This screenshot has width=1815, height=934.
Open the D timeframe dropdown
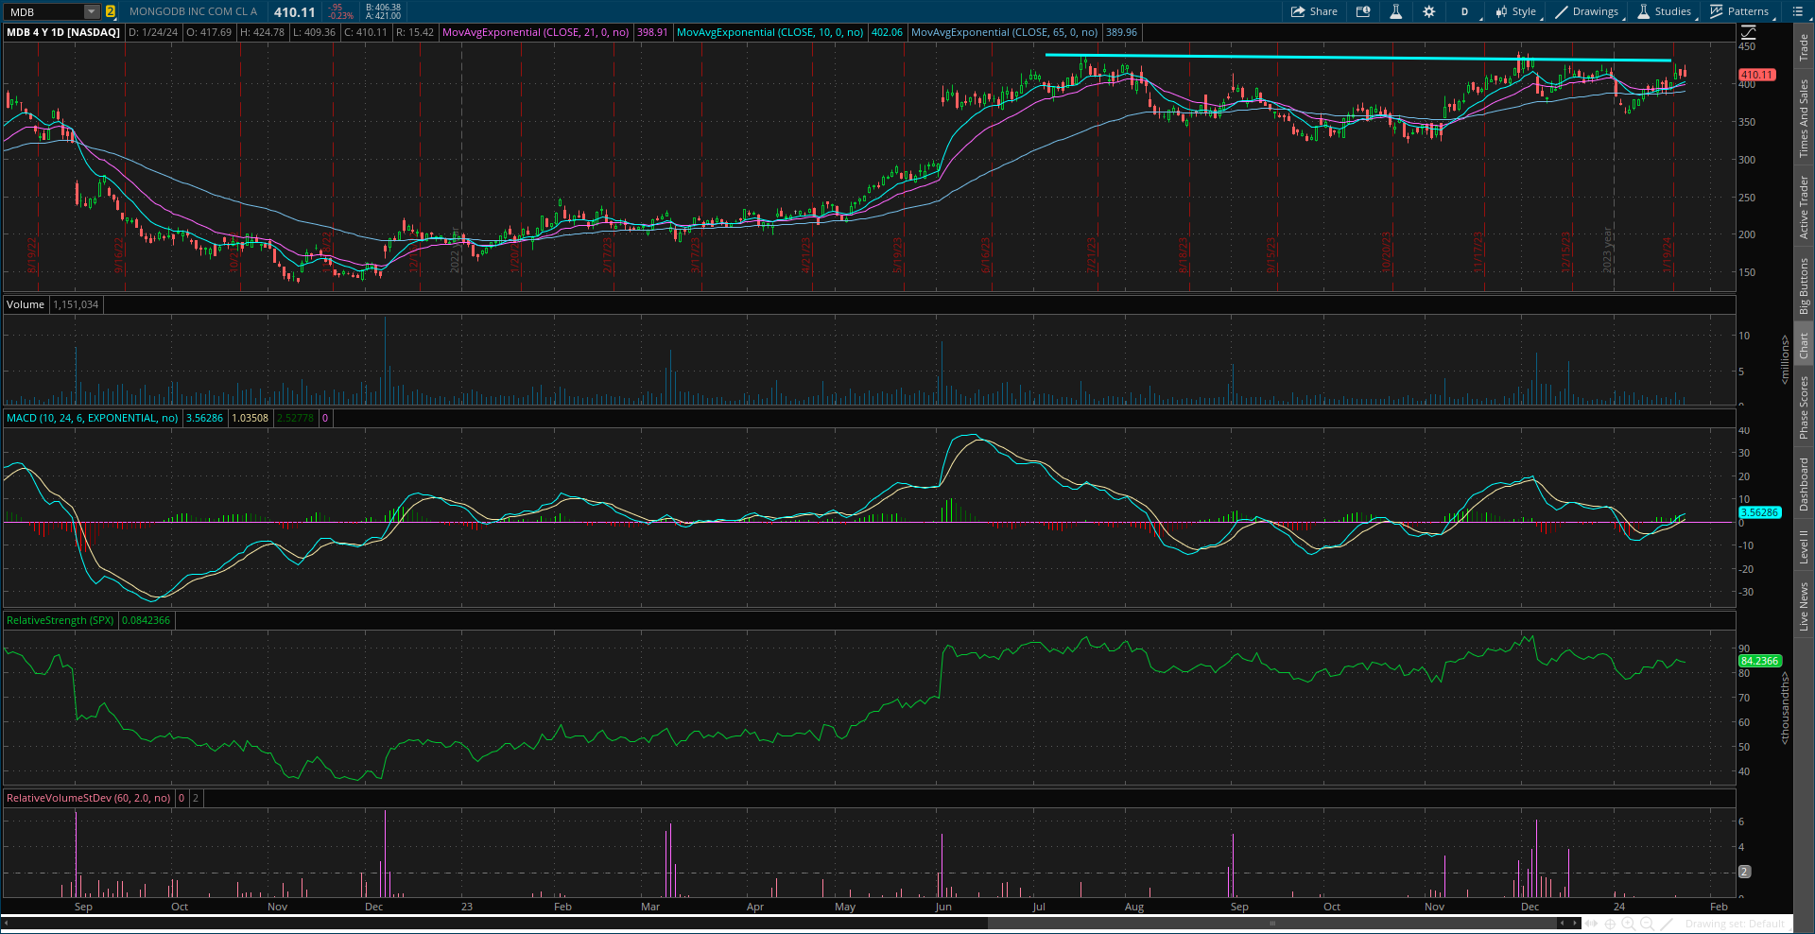coord(1464,11)
